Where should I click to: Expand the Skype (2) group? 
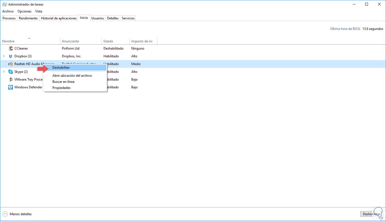(4, 72)
